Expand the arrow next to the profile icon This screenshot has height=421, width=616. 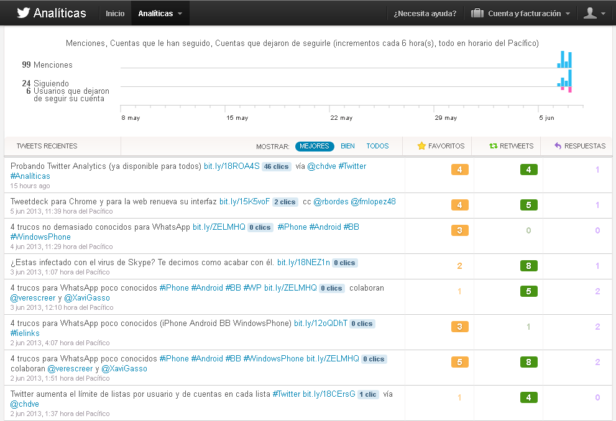[x=603, y=14]
